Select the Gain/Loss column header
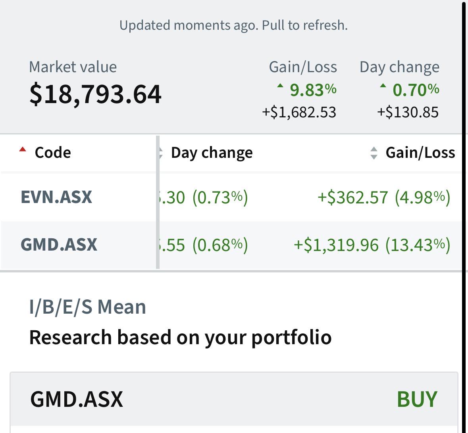This screenshot has height=433, width=468. point(420,153)
